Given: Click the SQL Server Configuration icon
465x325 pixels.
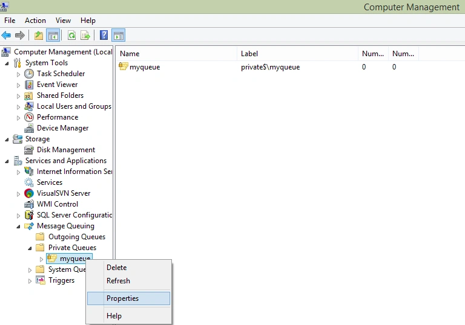Looking at the screenshot, I should (29, 215).
